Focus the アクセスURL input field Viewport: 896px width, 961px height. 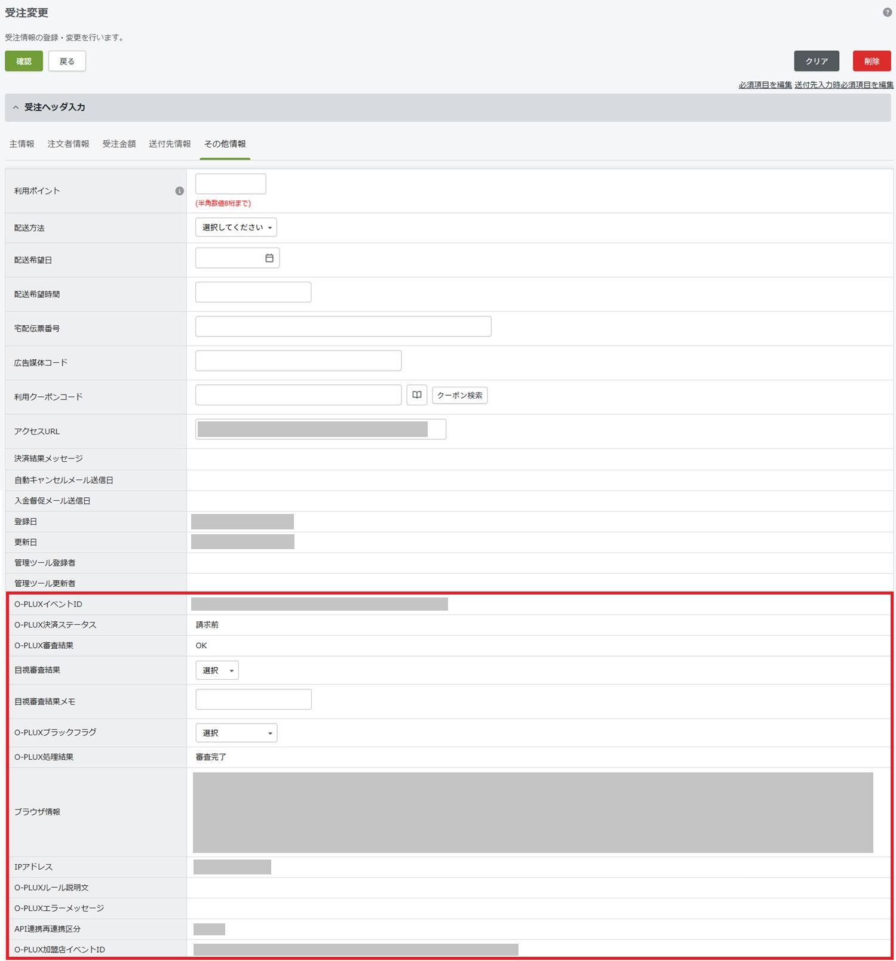point(321,429)
